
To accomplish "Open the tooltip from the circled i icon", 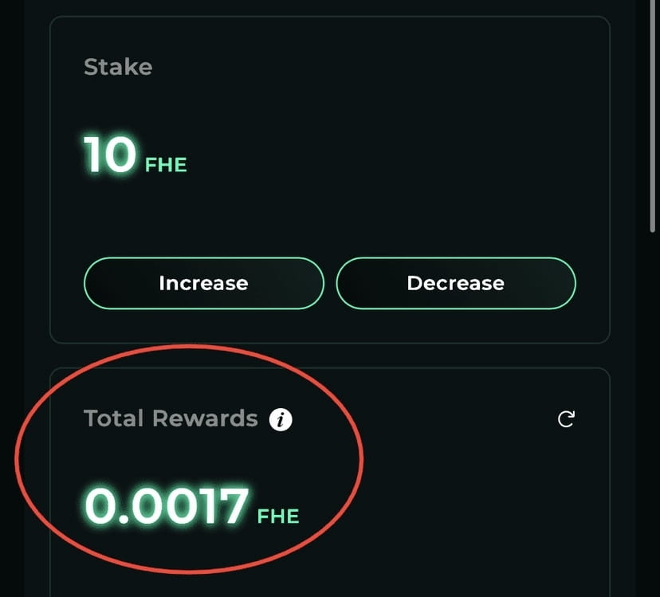I will click(x=281, y=419).
